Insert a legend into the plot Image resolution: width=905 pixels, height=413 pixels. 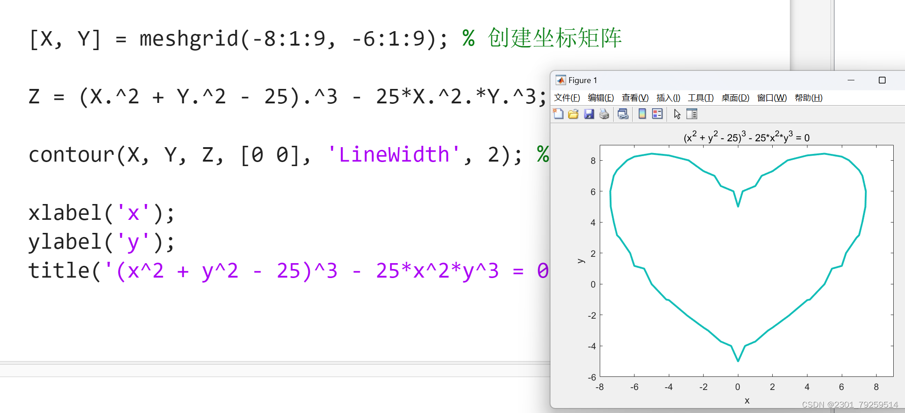tap(656, 114)
